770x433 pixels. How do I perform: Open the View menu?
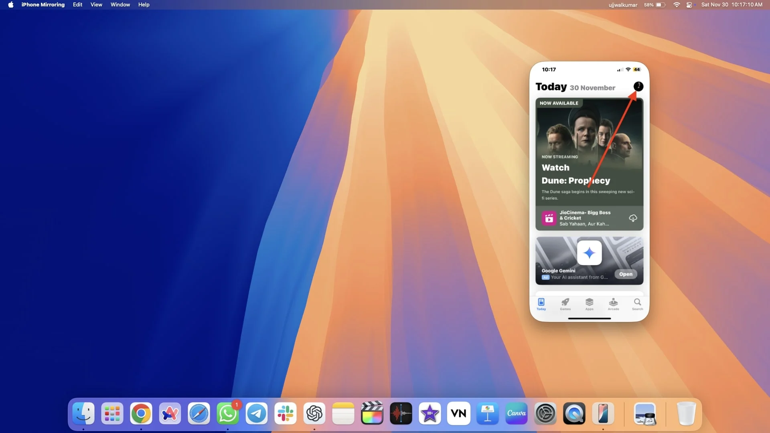[x=96, y=5]
